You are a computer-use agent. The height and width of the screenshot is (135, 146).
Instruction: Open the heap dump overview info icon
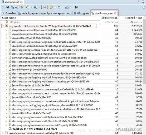[3, 7]
